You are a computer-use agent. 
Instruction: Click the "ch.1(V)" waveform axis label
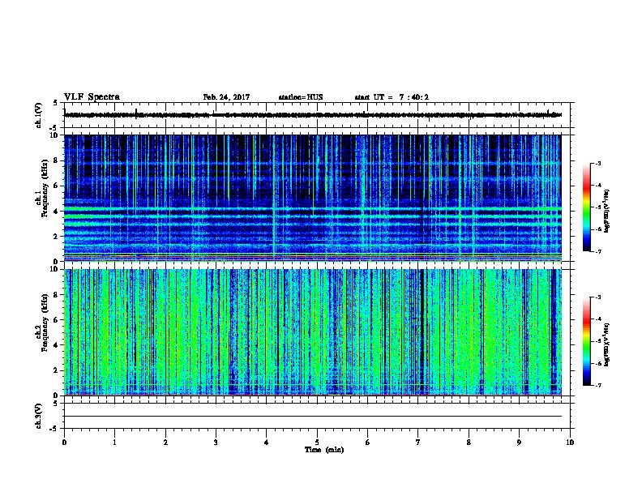point(39,115)
